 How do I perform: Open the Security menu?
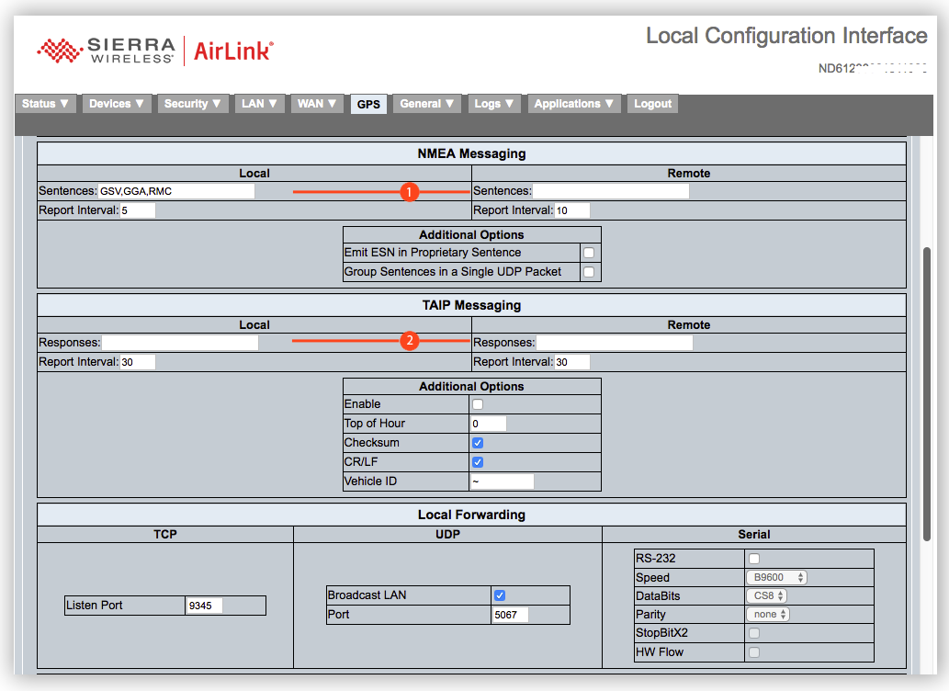(x=192, y=104)
